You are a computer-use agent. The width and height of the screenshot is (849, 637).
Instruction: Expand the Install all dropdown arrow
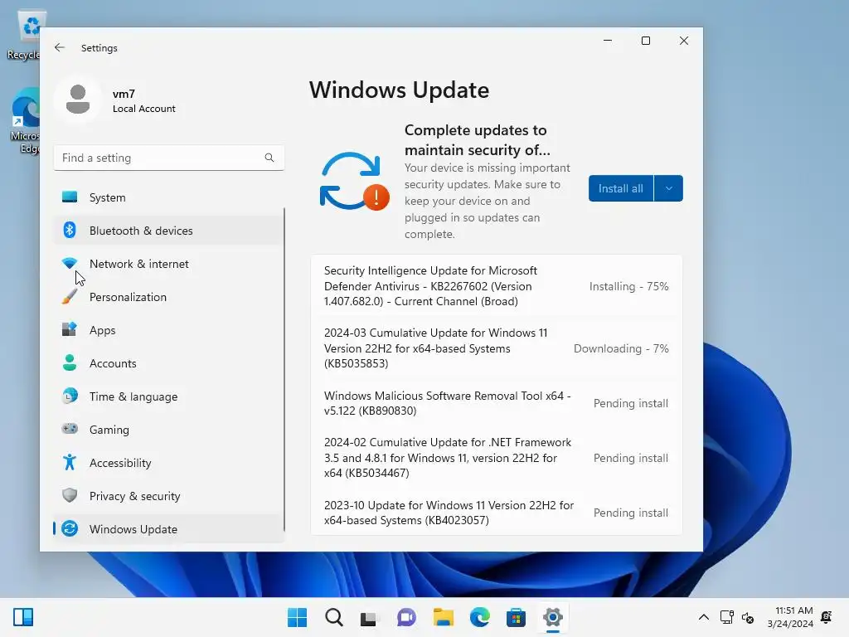tap(669, 188)
